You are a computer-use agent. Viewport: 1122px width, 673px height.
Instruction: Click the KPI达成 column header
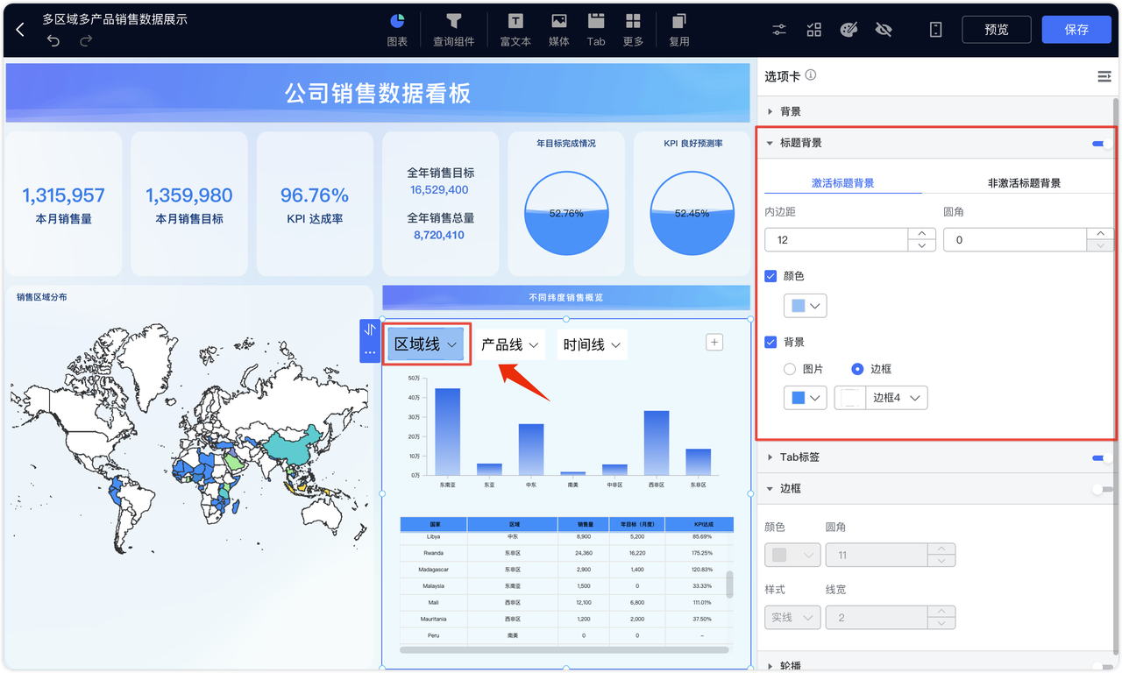(x=701, y=525)
